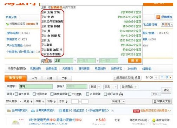Screen dimensions: 177x128
Task: Click the 同店购 first field containing 卫衣
Action: (x=64, y=60)
